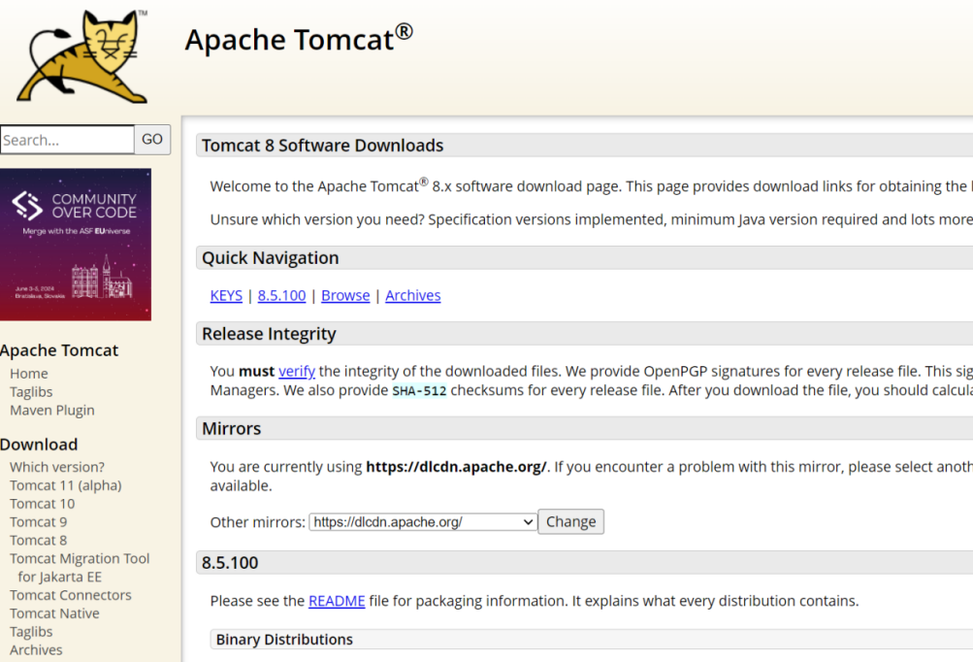Go to Home in the sidebar

28,374
